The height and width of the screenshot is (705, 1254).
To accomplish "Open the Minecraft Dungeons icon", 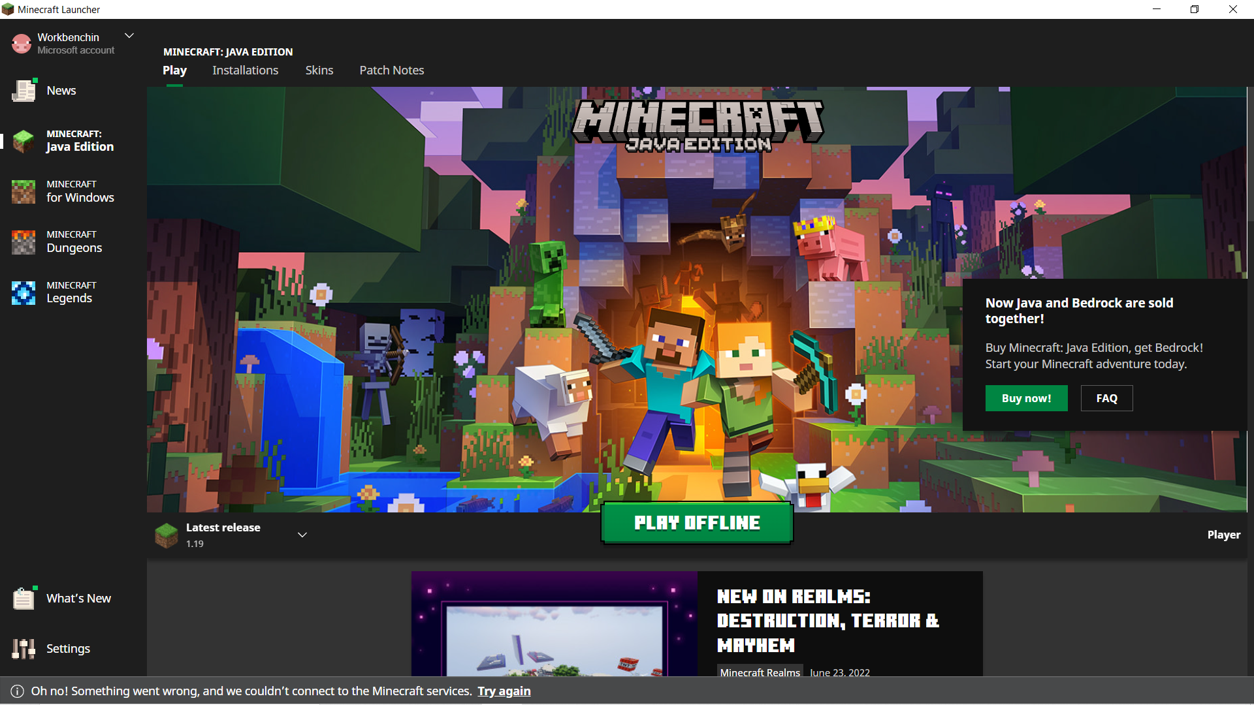I will pos(24,242).
